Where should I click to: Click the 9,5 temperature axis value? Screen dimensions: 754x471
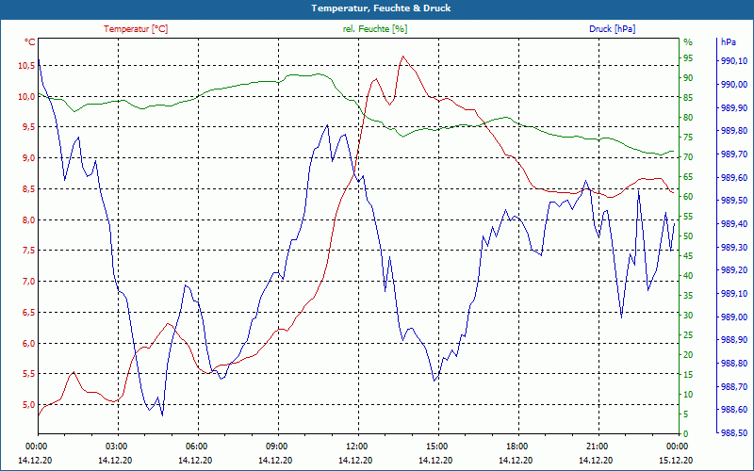(x=28, y=127)
